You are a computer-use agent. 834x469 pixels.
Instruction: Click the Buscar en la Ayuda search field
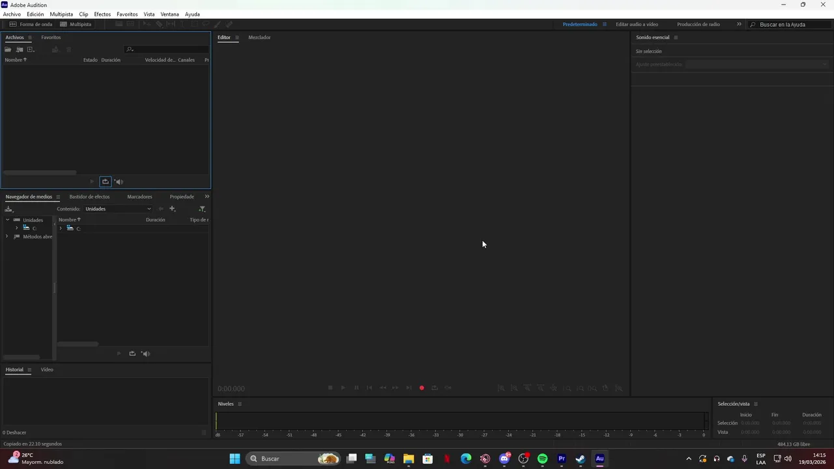789,24
